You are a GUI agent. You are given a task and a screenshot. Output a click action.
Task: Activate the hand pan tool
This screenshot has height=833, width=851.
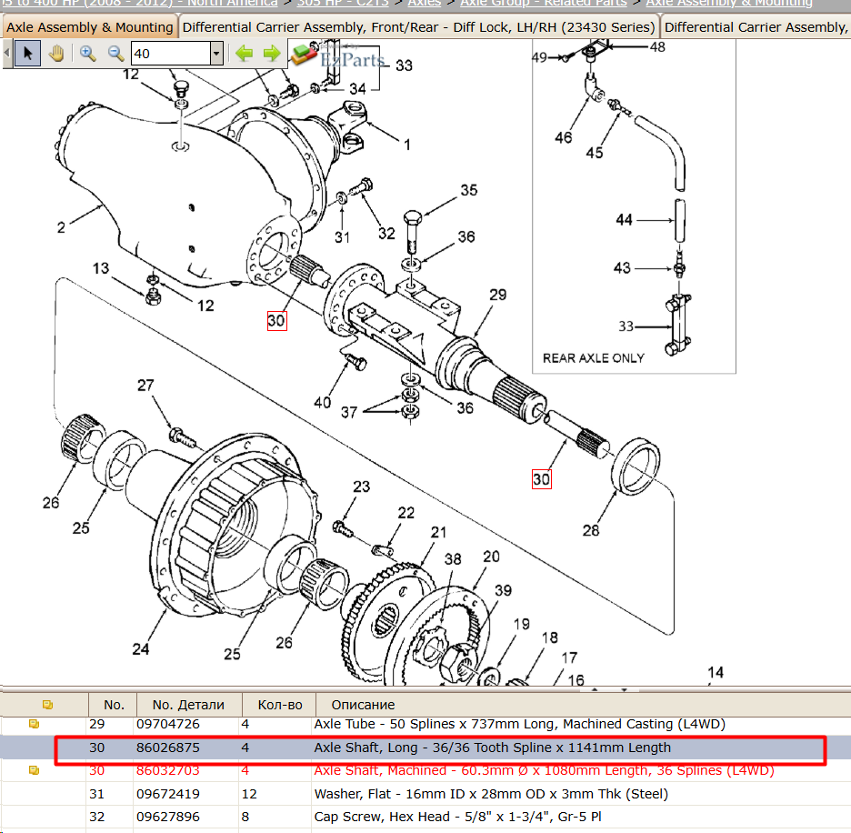coord(56,54)
